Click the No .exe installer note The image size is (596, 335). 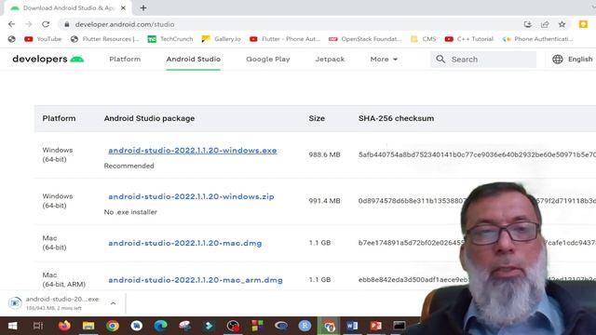click(130, 212)
